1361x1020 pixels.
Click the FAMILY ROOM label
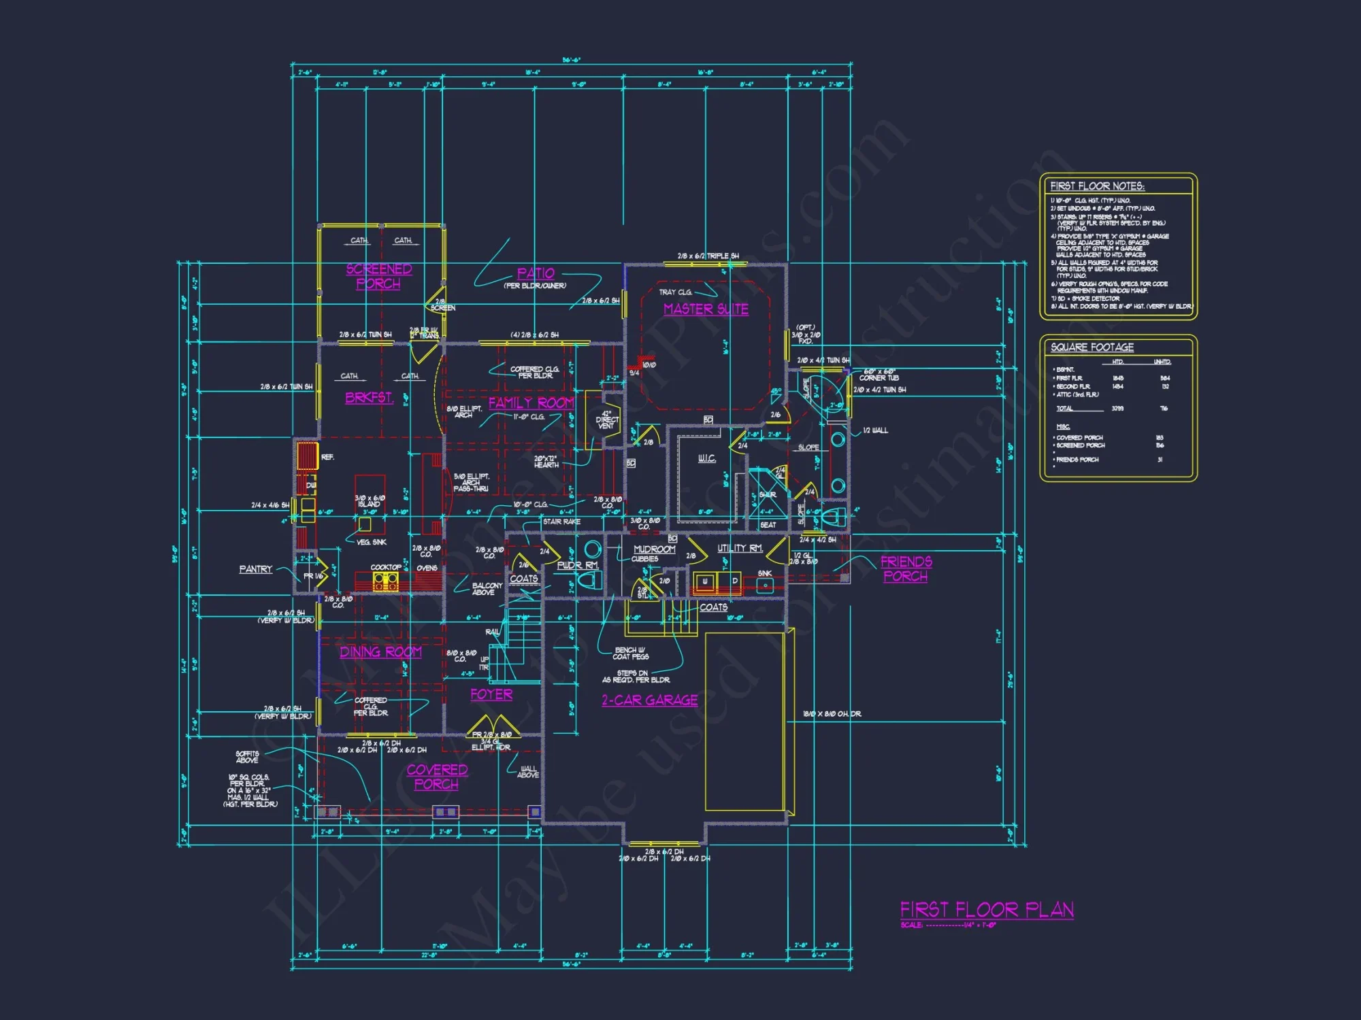pyautogui.click(x=531, y=403)
